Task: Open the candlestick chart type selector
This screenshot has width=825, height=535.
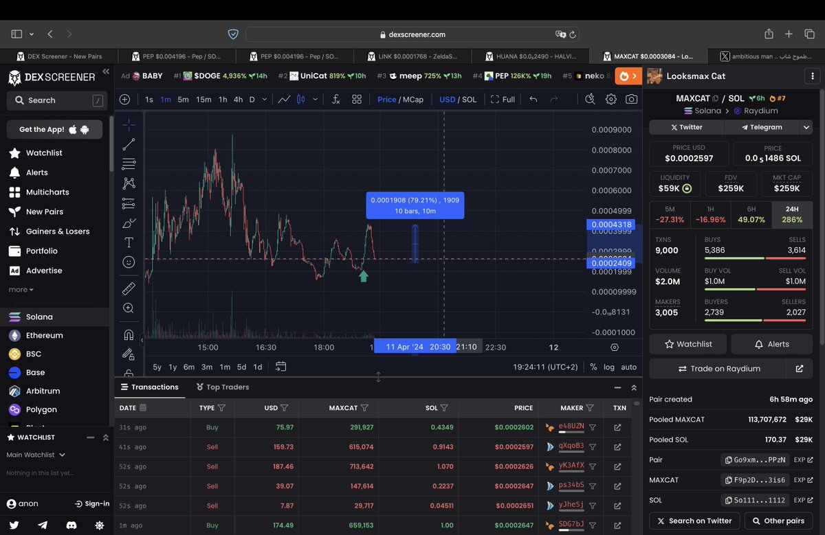Action: pyautogui.click(x=300, y=100)
